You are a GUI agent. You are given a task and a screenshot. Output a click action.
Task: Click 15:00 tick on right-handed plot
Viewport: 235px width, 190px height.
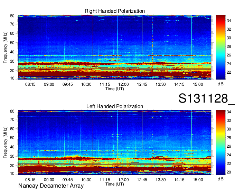click(x=198, y=84)
